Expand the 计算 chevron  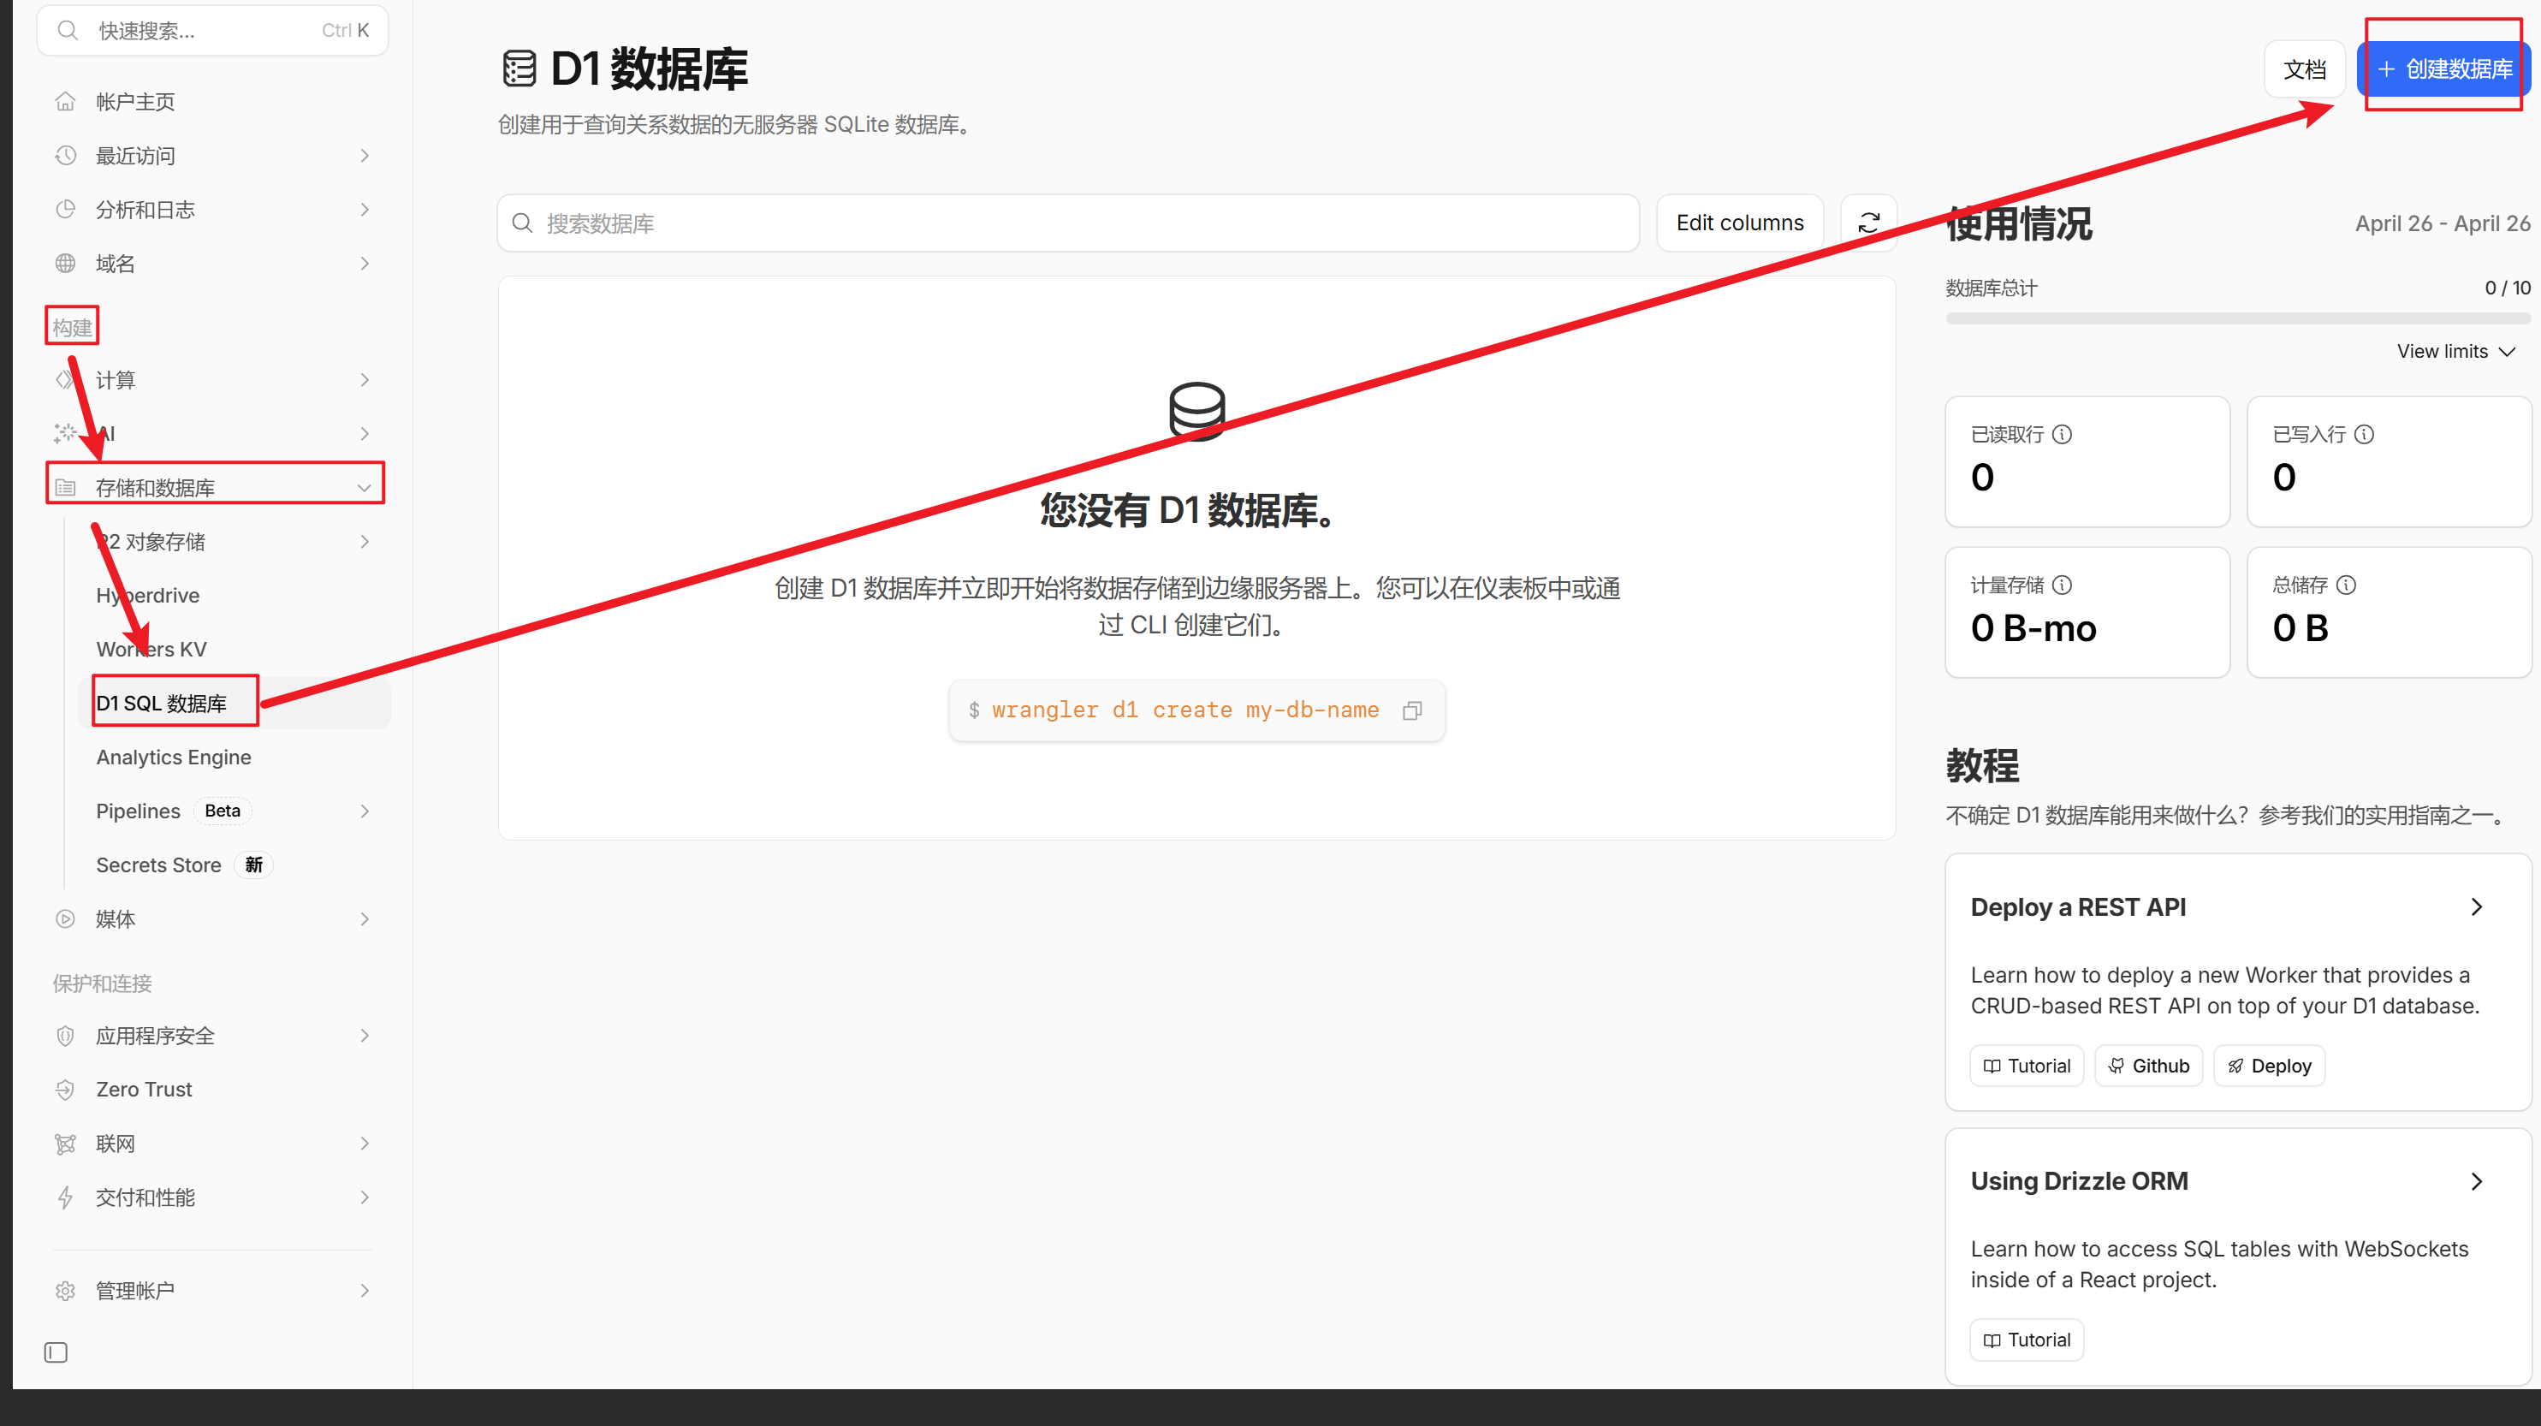coord(365,380)
